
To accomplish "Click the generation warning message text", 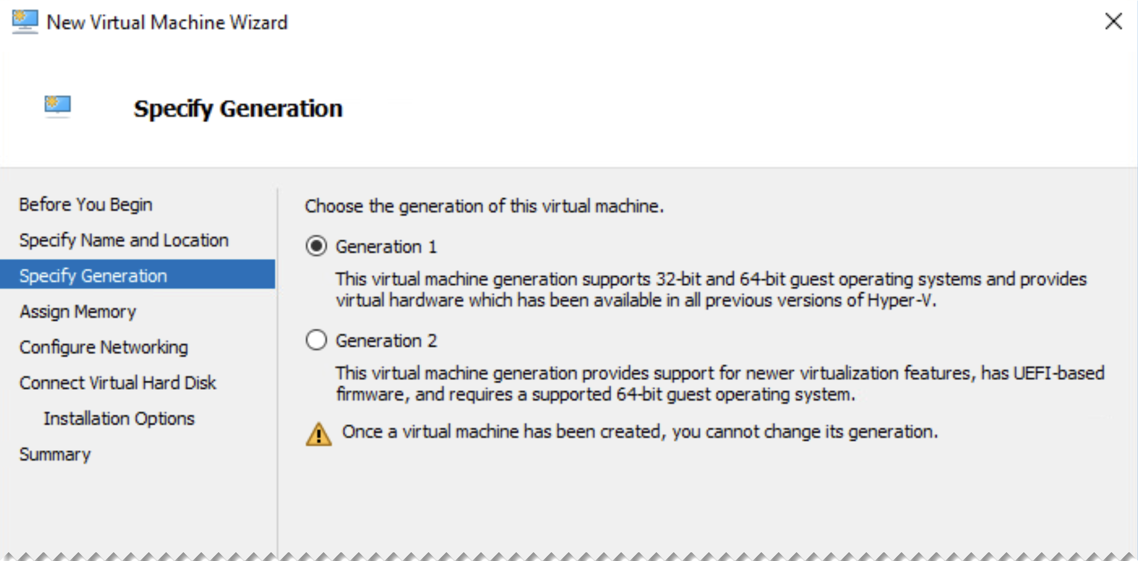I will point(640,431).
